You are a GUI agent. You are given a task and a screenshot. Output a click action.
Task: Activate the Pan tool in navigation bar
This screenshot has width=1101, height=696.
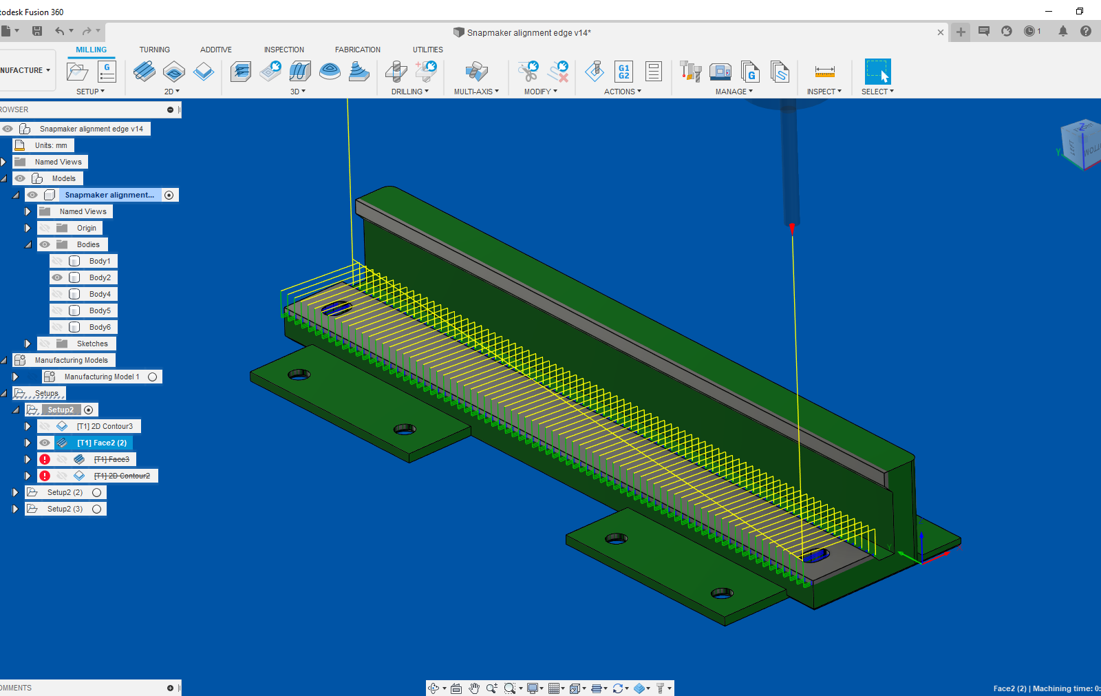[x=473, y=688]
